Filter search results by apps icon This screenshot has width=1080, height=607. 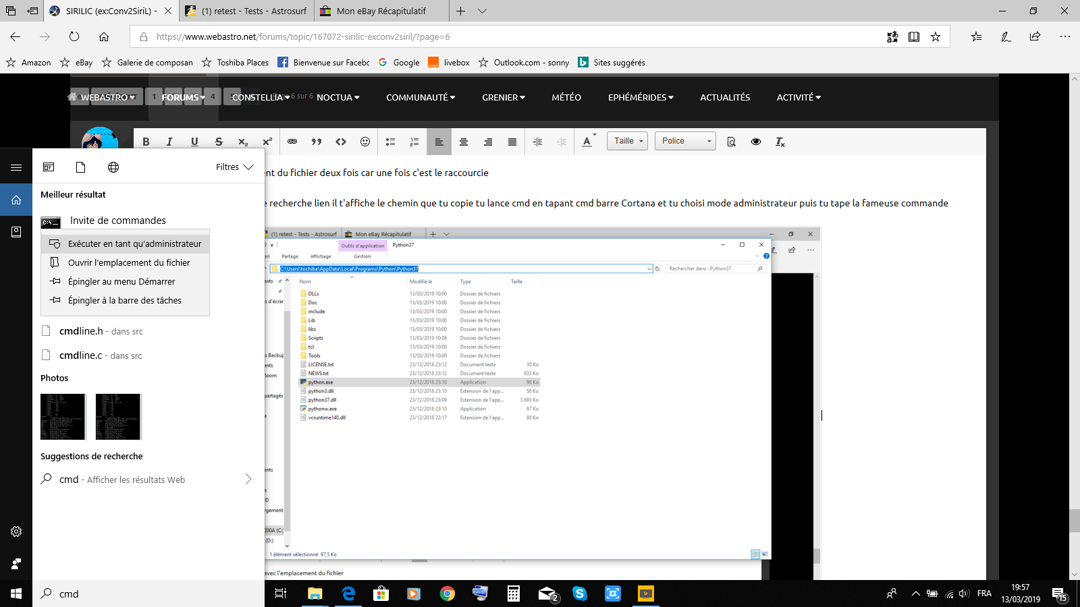[49, 167]
